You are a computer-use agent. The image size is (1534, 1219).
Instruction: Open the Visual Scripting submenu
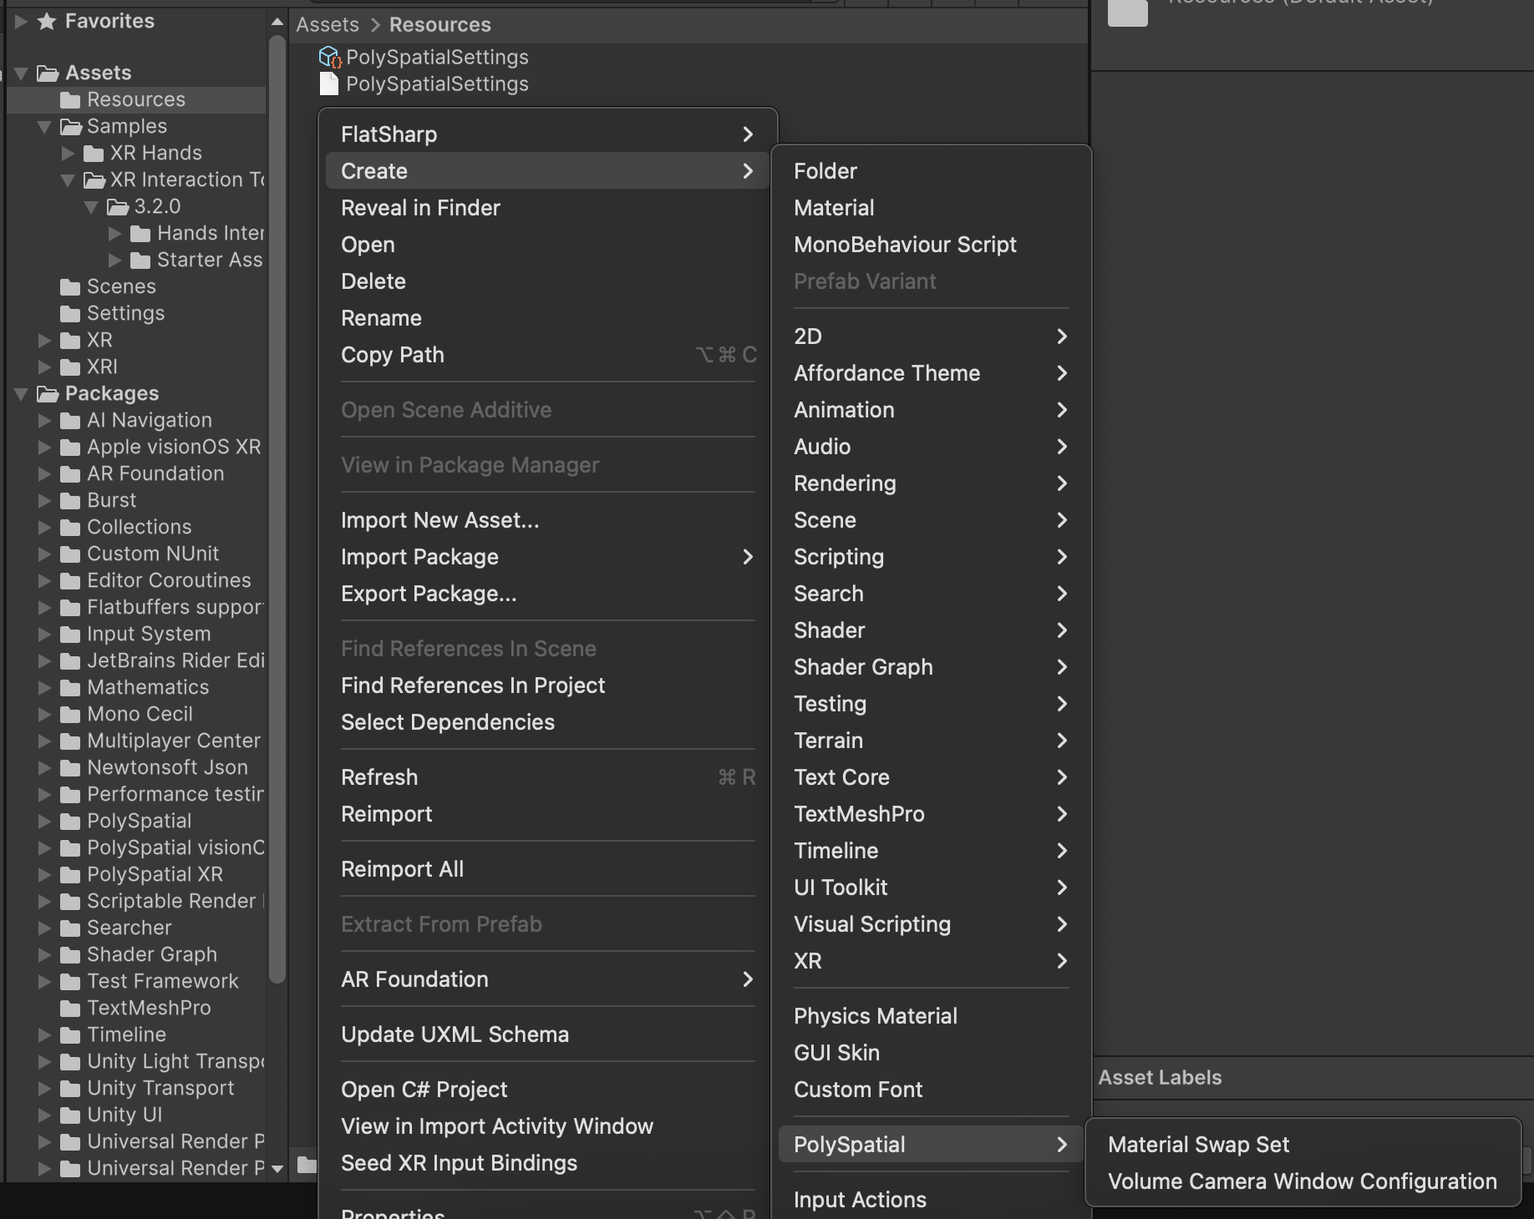(931, 924)
